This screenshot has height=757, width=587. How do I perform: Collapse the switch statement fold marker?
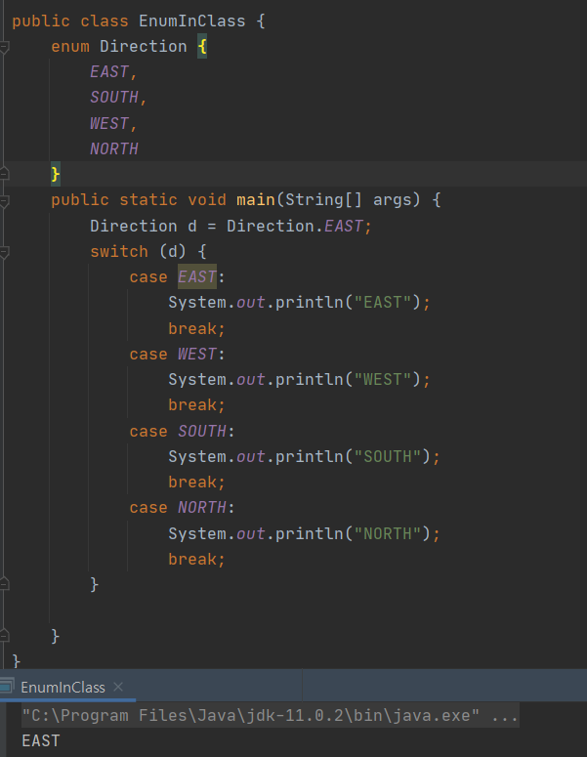[x=4, y=252]
